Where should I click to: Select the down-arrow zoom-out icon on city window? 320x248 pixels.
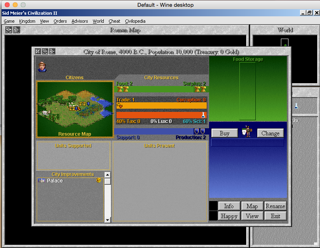pos(45,51)
